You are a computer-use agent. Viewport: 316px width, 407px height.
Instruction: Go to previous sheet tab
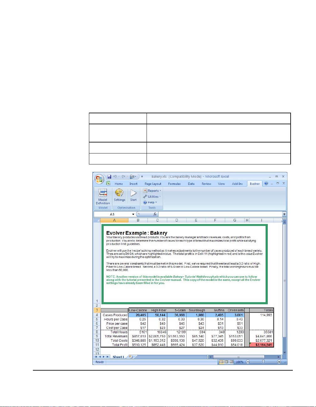tap(100, 357)
